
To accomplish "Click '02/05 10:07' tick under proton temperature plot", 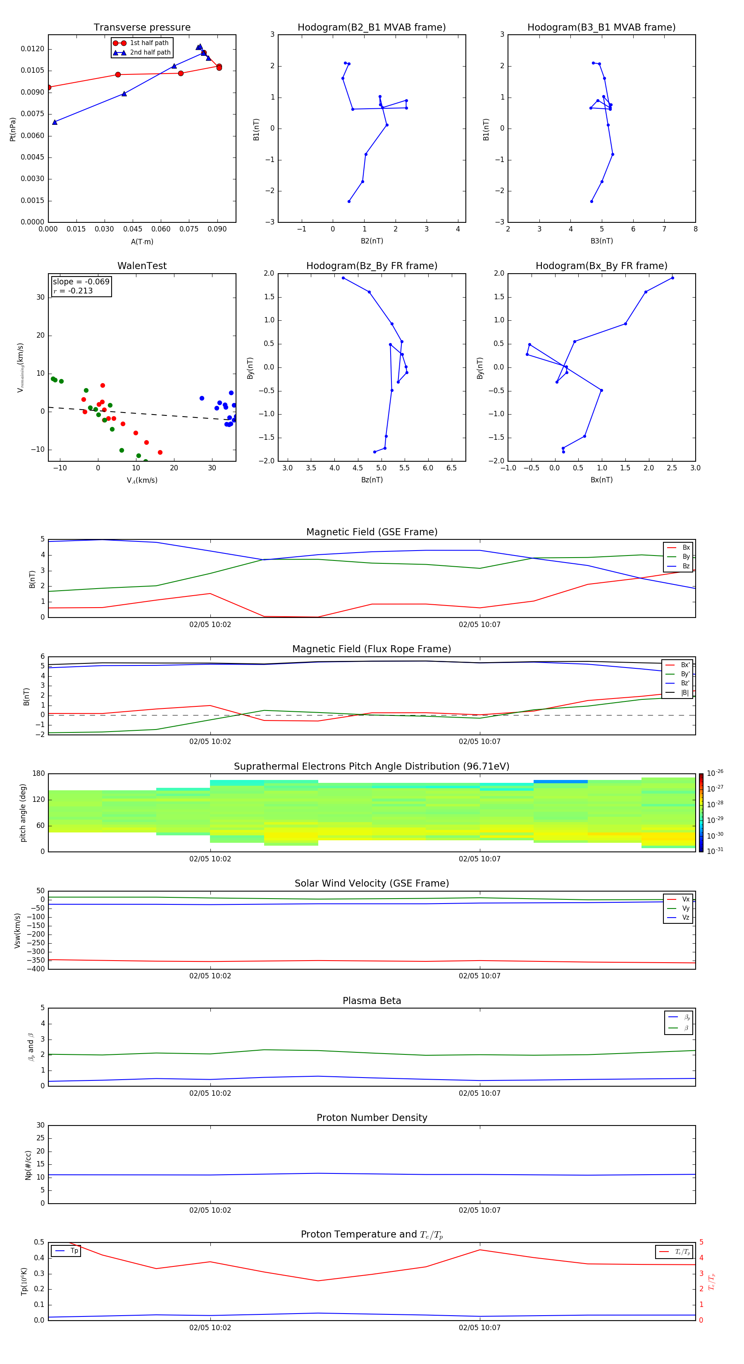I will tap(480, 1328).
